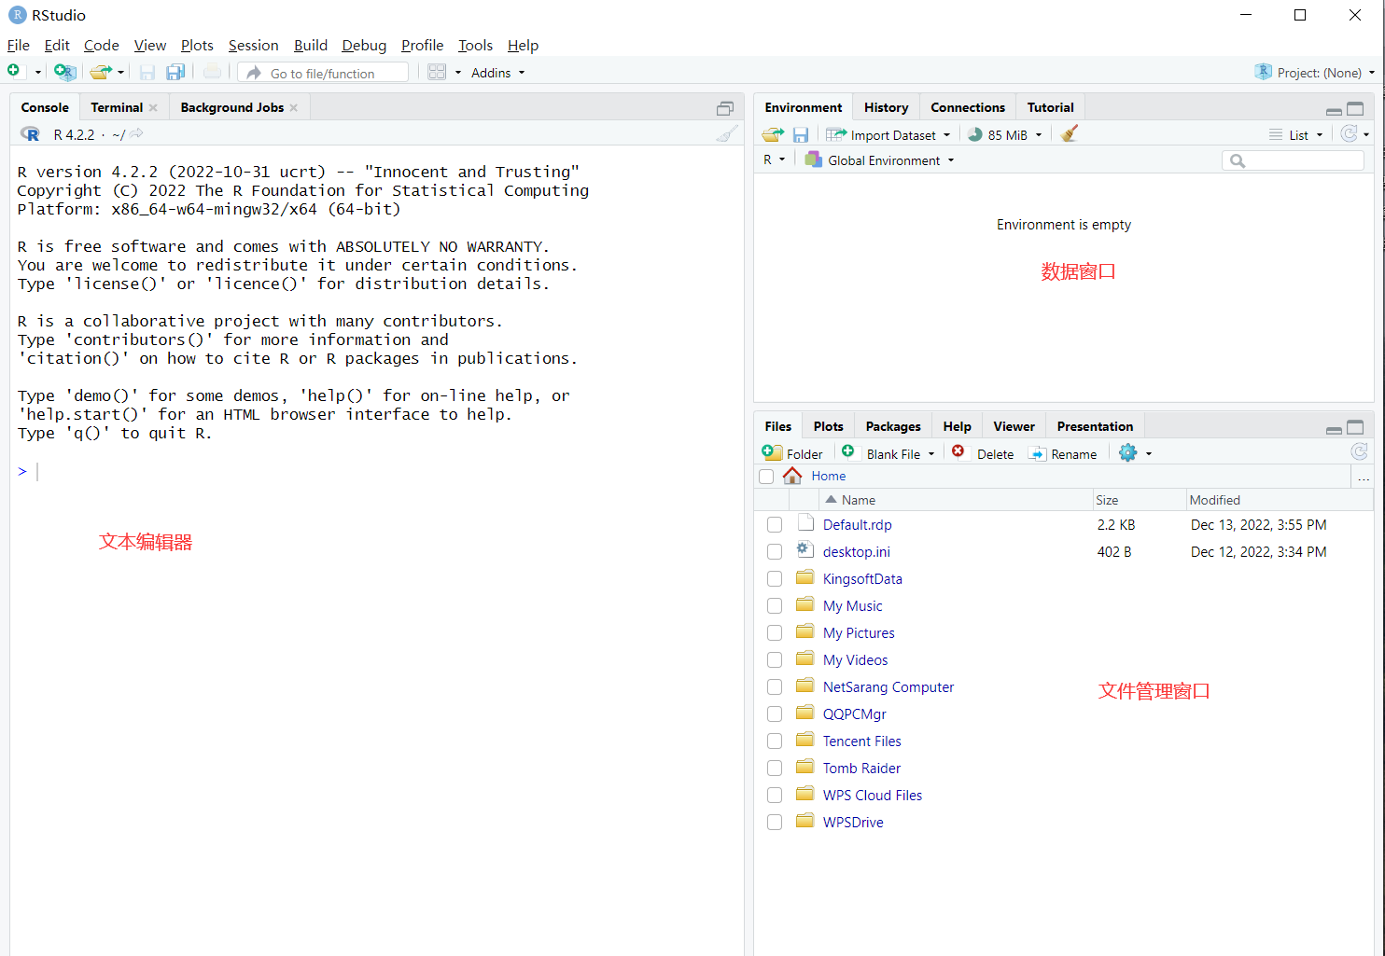Minimize the Environment pane
This screenshot has height=956, width=1385.
point(1334,111)
